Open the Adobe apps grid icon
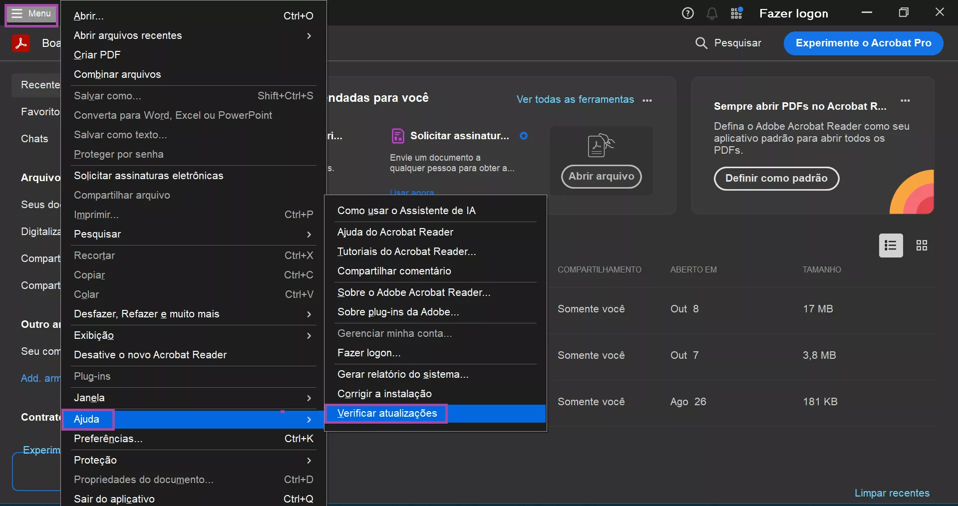The width and height of the screenshot is (958, 506). click(x=736, y=13)
